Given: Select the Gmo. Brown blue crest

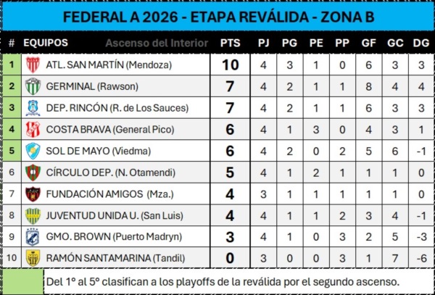Looking at the screenshot, I should (33, 237).
